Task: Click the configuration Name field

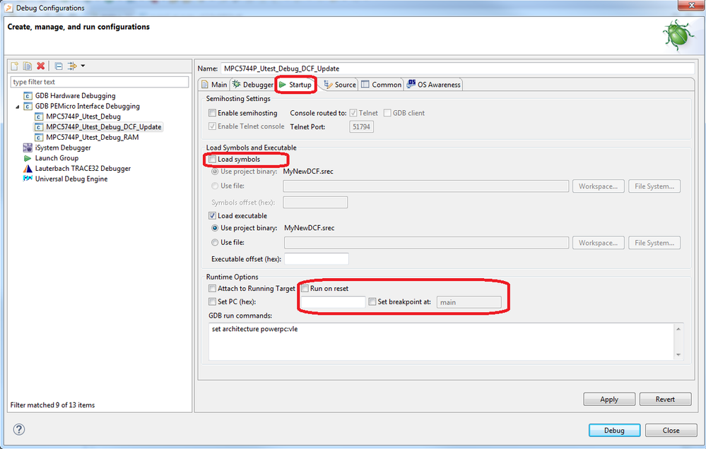Action: click(x=457, y=68)
